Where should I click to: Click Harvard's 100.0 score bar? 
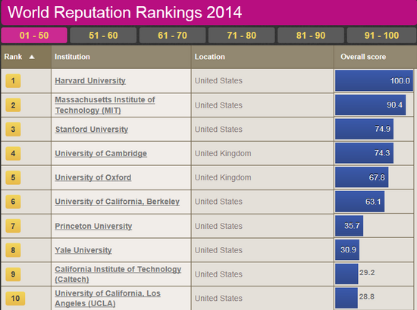374,80
